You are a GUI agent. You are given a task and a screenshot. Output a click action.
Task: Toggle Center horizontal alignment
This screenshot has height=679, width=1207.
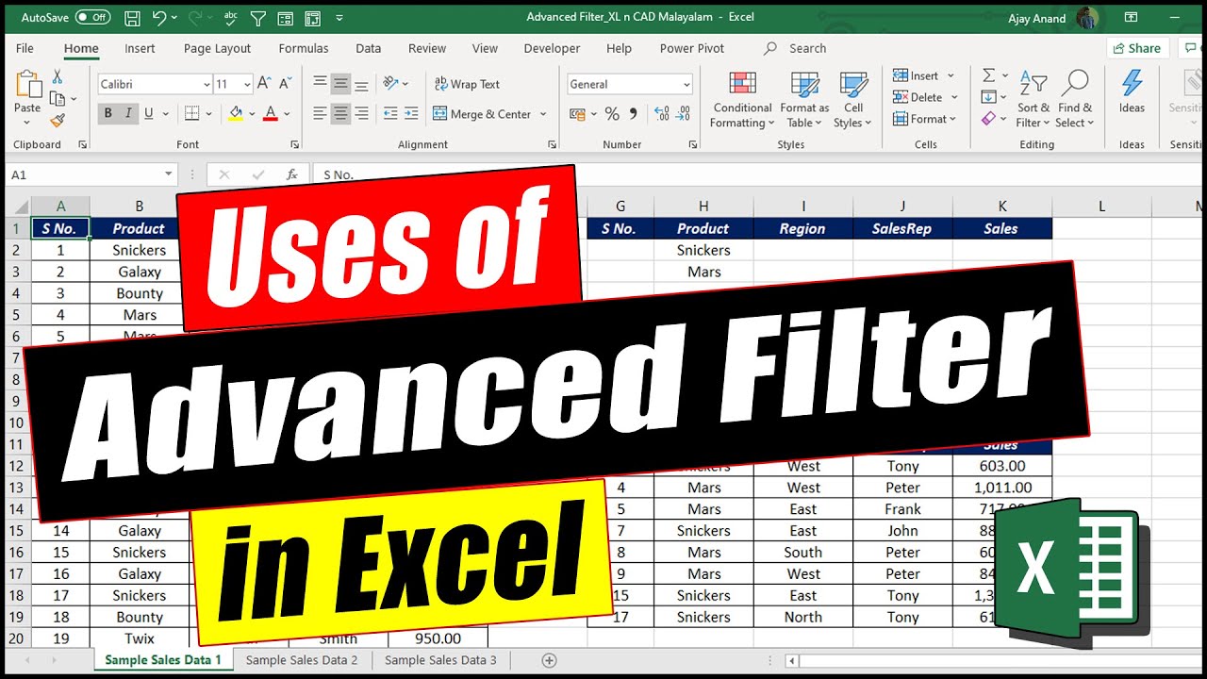point(341,114)
